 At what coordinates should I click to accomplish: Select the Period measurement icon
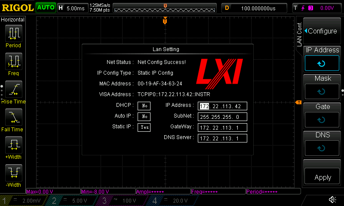point(14,33)
